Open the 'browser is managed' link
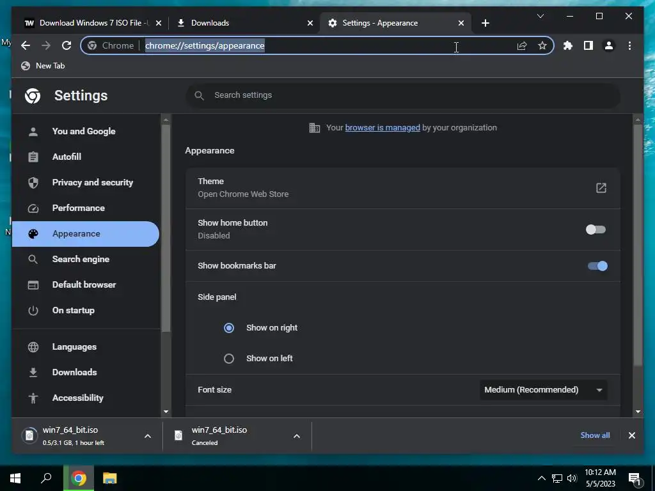The width and height of the screenshot is (655, 491). (x=383, y=128)
